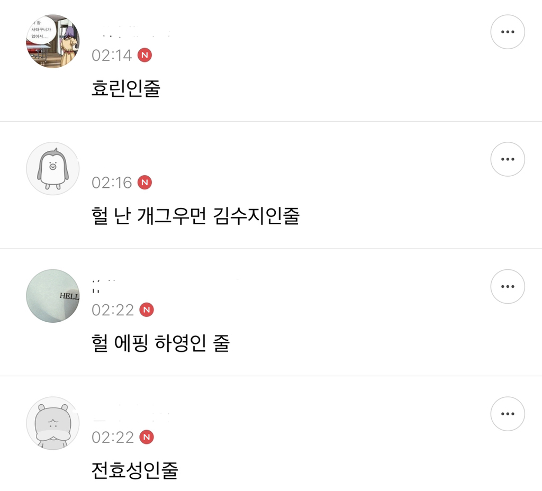Select the comment text 전효성인줄
Screen dimensions: 542x491
click(x=134, y=470)
